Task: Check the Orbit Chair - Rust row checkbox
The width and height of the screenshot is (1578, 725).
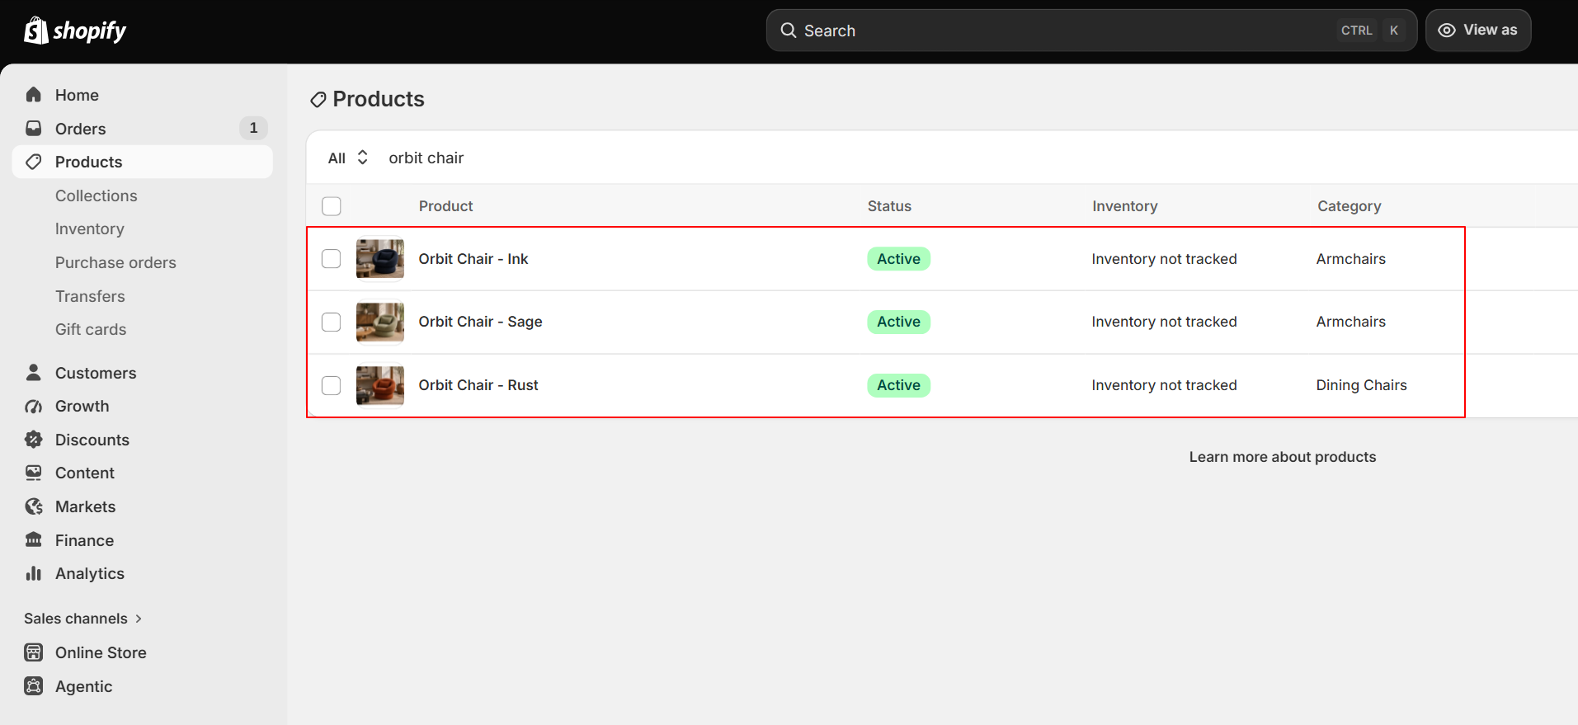Action: click(x=332, y=385)
